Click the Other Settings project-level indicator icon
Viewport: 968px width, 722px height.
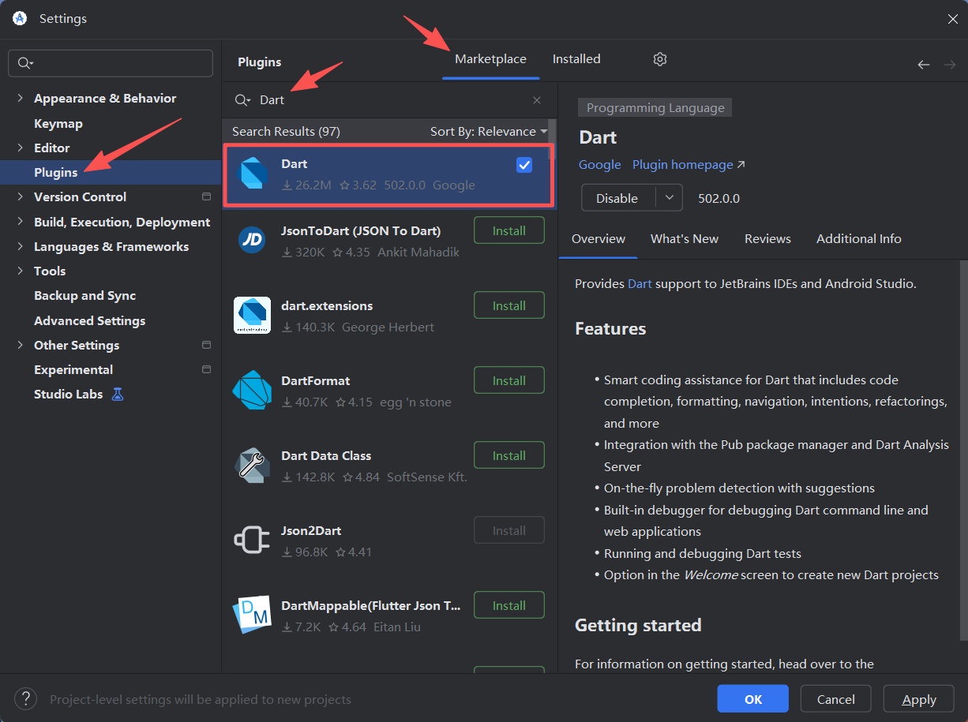[x=207, y=345]
